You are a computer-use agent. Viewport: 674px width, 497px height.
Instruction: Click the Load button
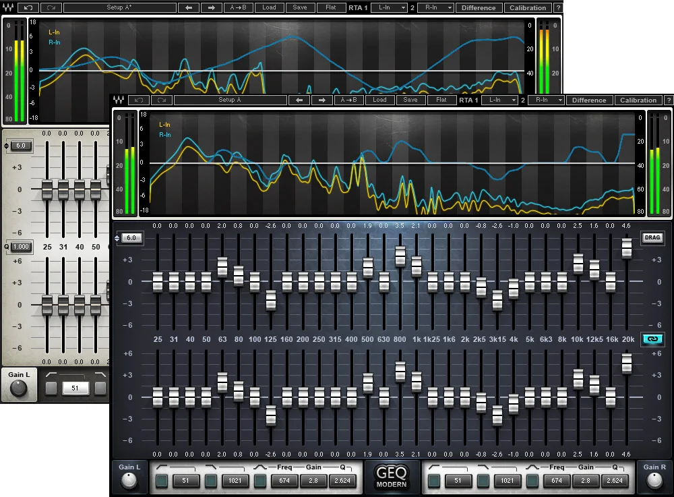pyautogui.click(x=379, y=99)
